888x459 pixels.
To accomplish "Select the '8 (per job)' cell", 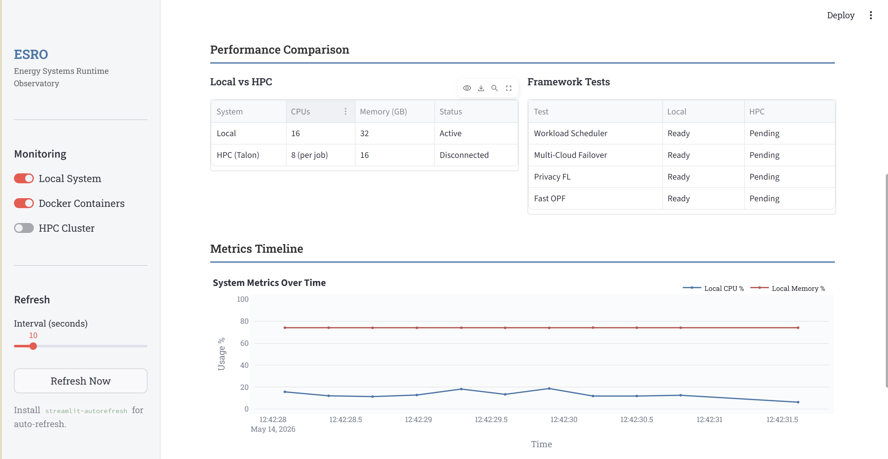I will click(x=321, y=155).
